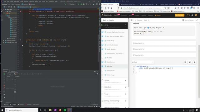Open the LeetCode Store dropdown

click(x=158, y=15)
